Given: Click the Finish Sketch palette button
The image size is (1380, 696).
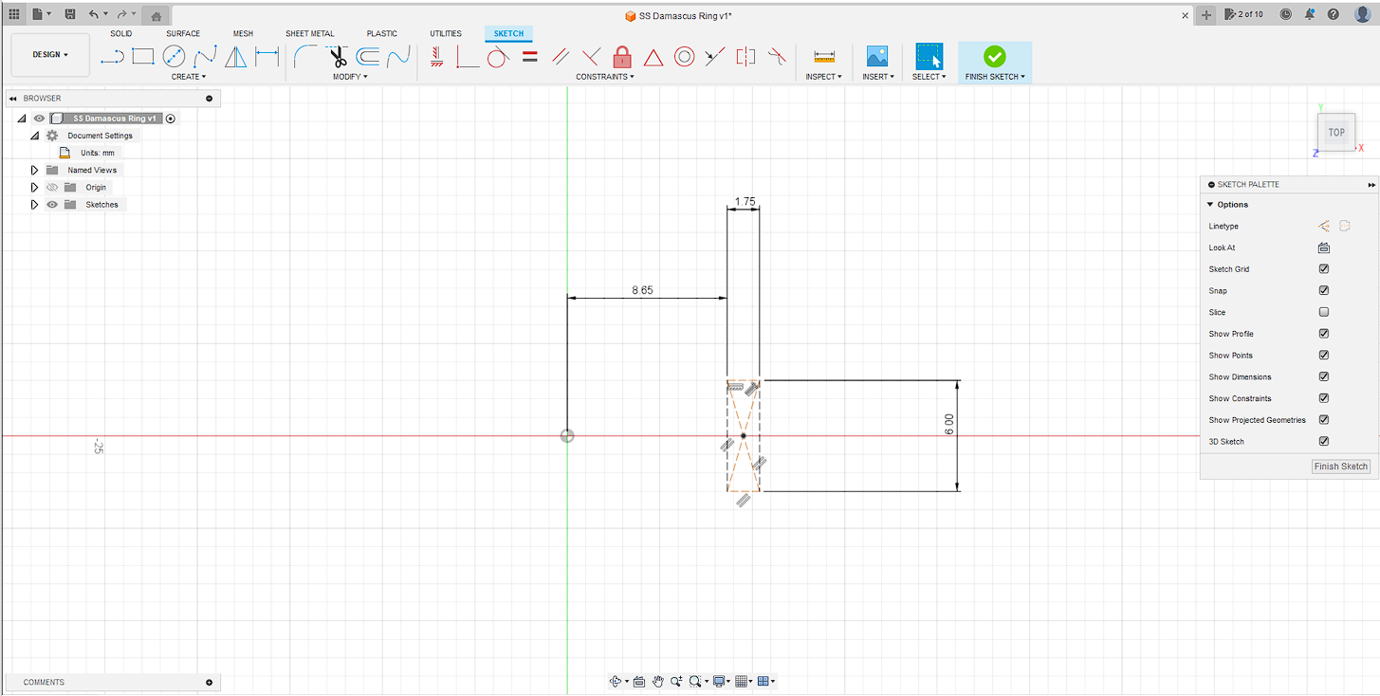Looking at the screenshot, I should click(x=1340, y=467).
